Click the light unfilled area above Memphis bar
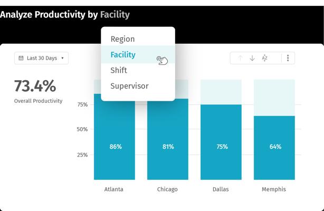 click(x=274, y=98)
